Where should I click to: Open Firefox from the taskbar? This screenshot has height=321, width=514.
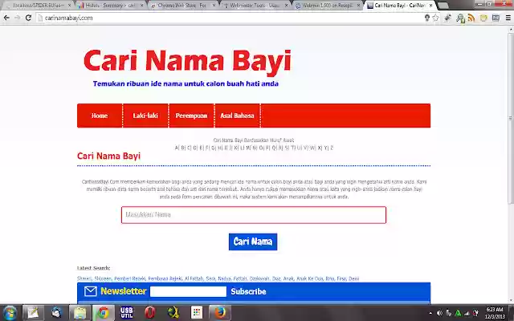point(220,312)
